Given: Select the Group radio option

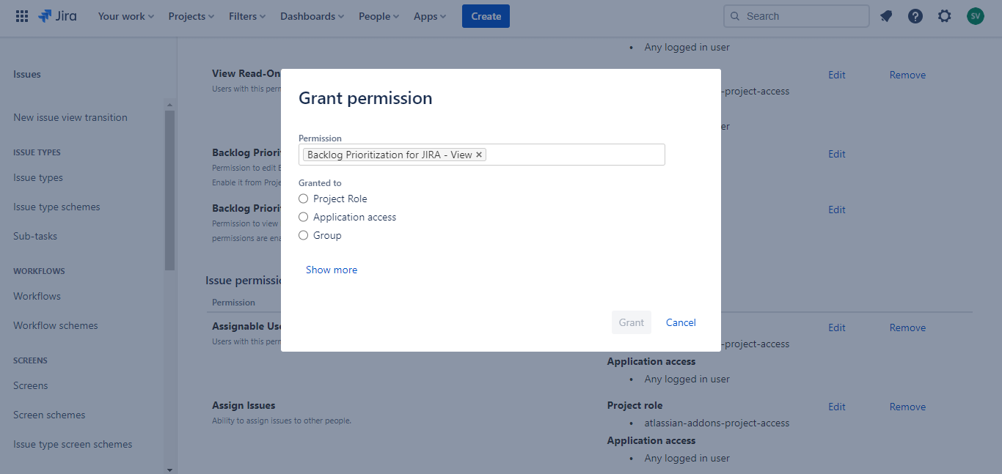Looking at the screenshot, I should pos(304,235).
